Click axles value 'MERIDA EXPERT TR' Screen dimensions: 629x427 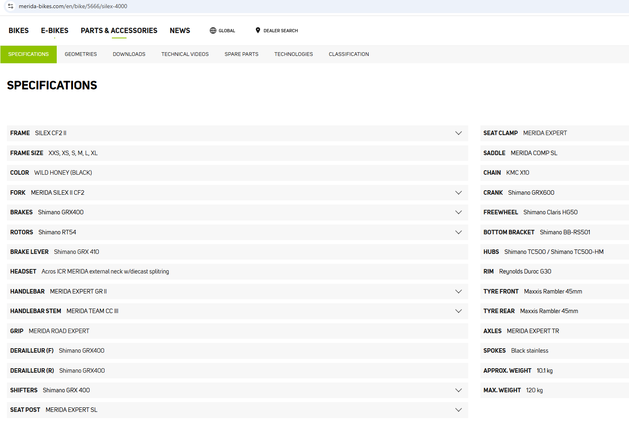coord(533,331)
